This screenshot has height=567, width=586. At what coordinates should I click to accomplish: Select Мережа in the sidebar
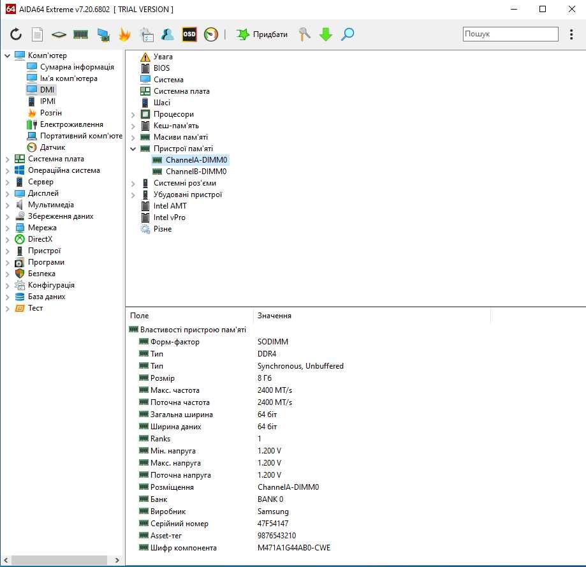42,228
